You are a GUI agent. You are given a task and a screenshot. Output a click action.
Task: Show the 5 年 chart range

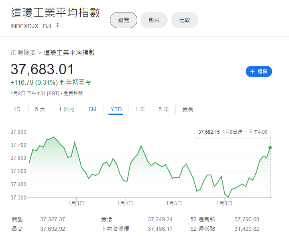pos(163,109)
